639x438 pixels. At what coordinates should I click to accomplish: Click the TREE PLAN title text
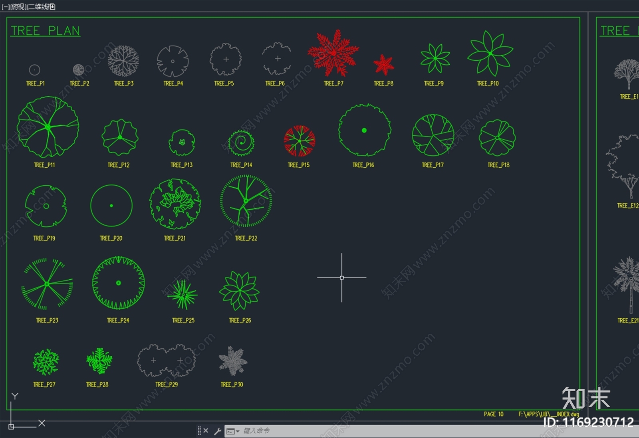tap(46, 31)
